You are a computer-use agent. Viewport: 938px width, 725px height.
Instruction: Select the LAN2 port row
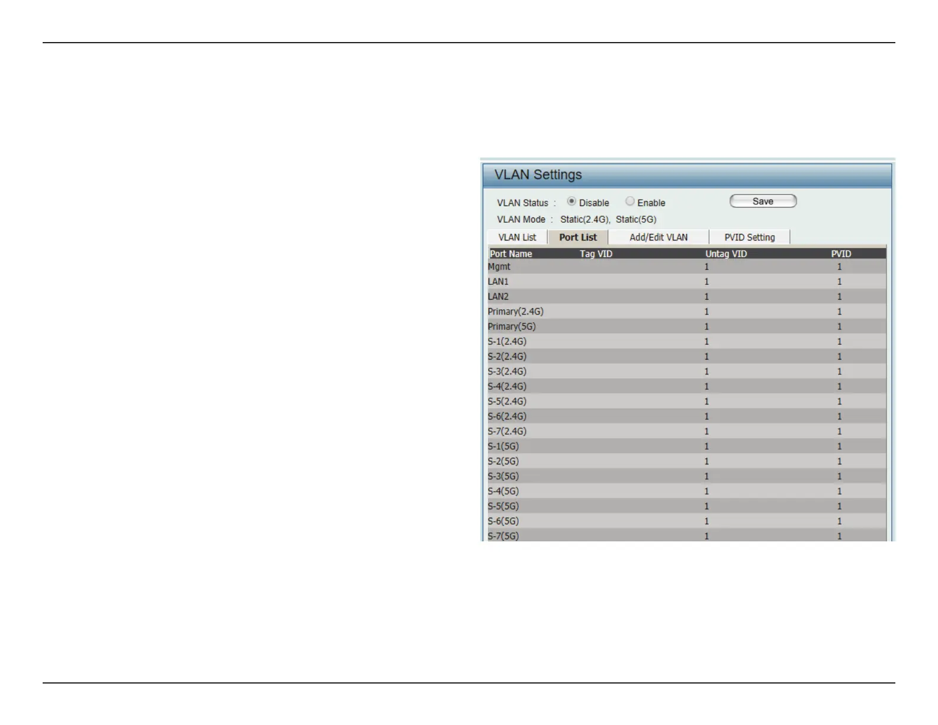pyautogui.click(x=687, y=296)
